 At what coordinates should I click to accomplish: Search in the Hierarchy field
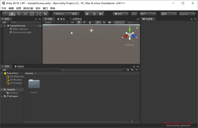(x=26, y=22)
